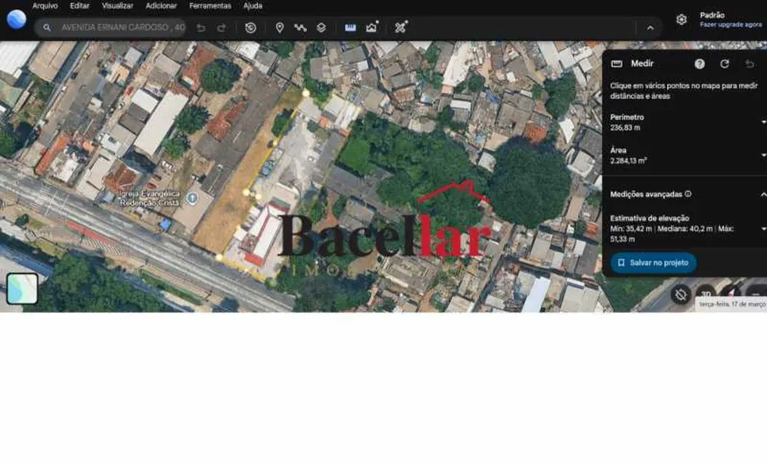Open historical imagery clock icon

point(251,28)
